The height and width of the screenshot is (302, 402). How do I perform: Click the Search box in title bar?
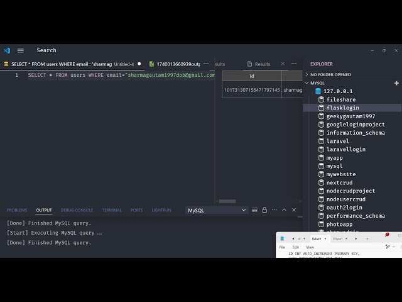46,50
